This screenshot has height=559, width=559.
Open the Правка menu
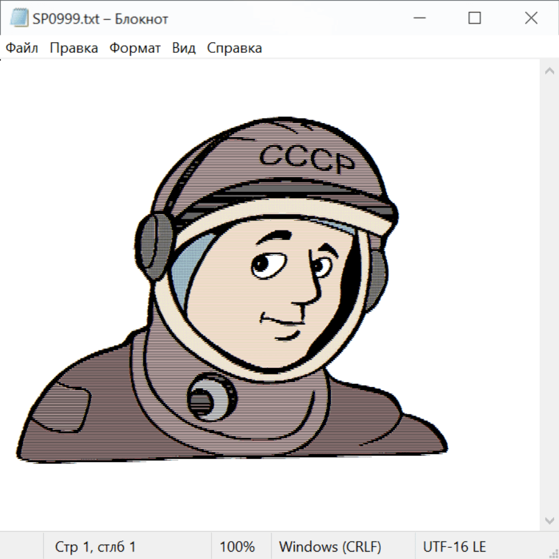point(74,48)
